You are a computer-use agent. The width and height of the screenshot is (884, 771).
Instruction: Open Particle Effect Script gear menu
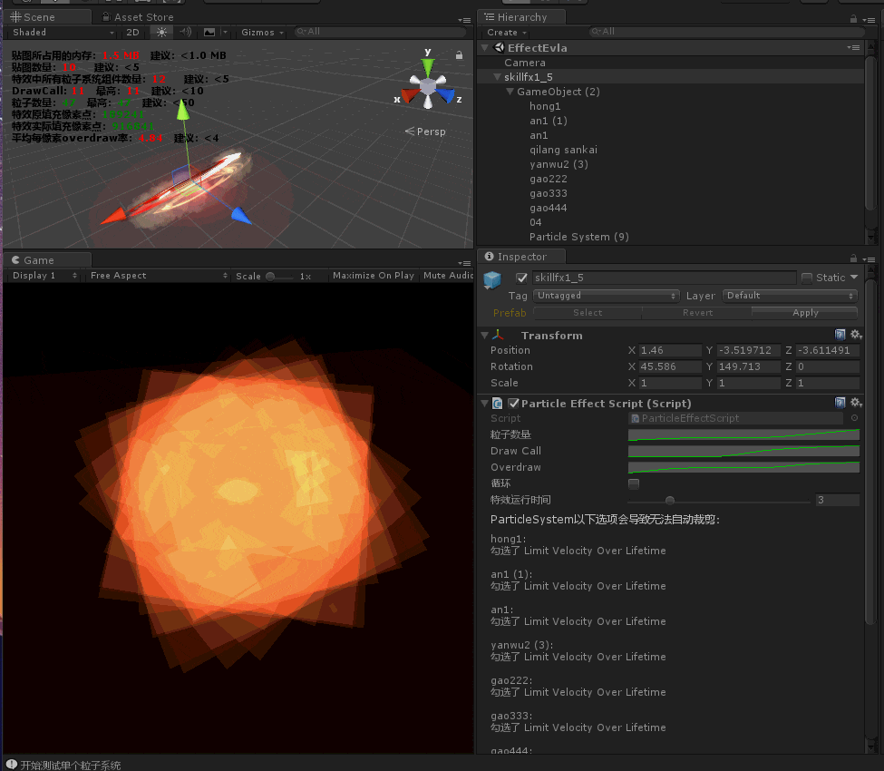(855, 403)
